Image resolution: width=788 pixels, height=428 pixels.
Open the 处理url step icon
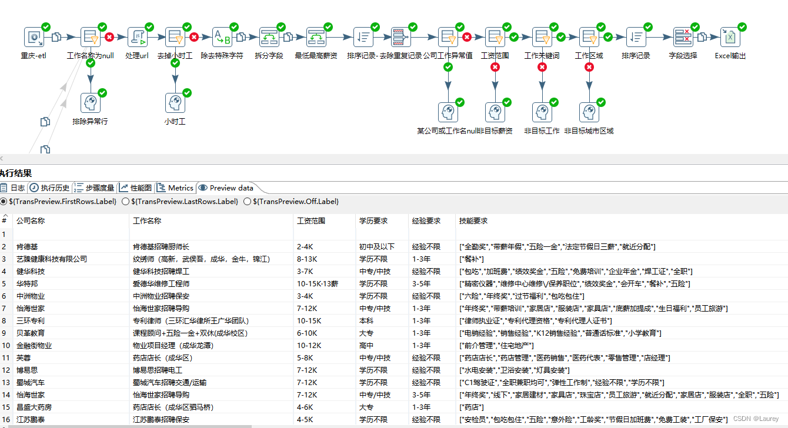[x=137, y=36]
